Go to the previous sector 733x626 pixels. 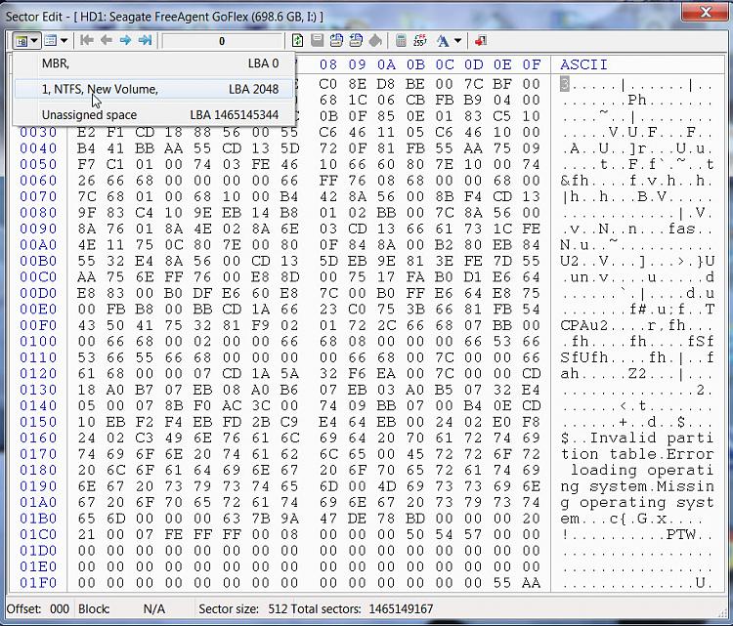107,41
